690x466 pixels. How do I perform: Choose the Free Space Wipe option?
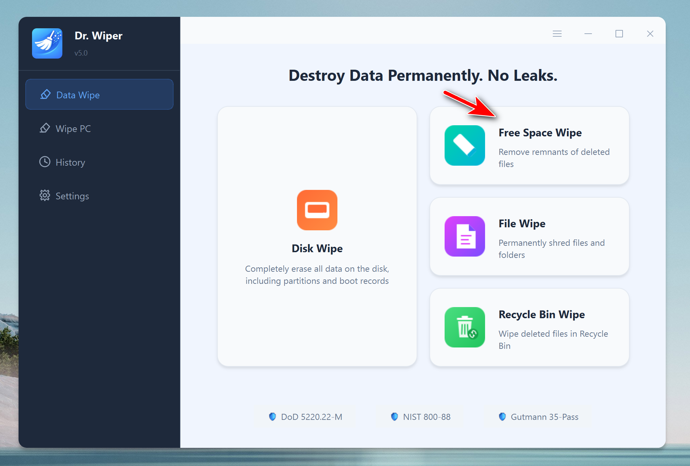(x=530, y=145)
